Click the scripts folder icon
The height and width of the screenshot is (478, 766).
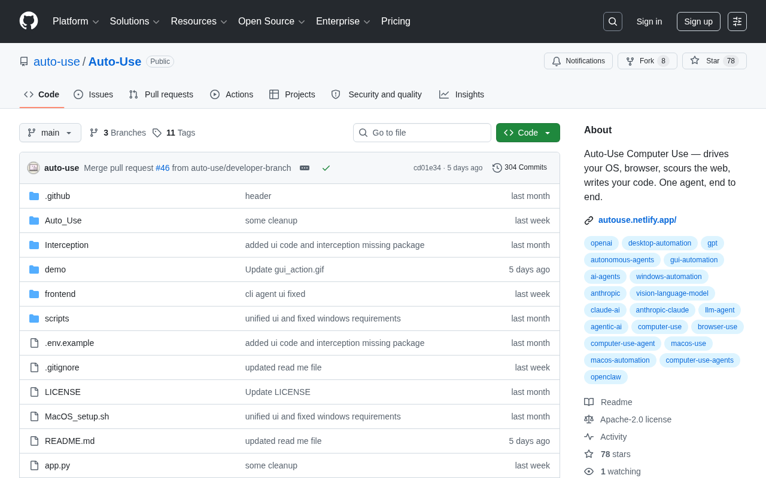click(34, 318)
